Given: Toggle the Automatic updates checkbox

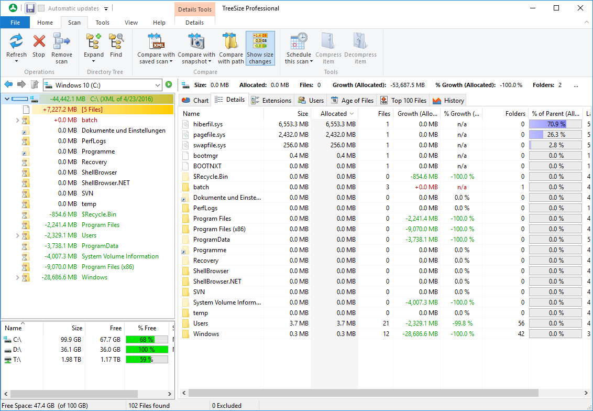Looking at the screenshot, I should (41, 8).
